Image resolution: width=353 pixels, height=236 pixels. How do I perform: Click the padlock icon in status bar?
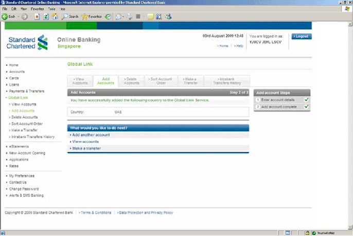[x=307, y=233]
